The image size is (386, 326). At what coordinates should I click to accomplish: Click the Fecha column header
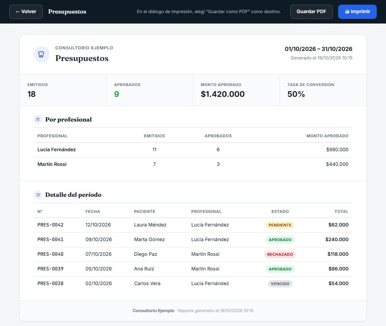point(93,211)
